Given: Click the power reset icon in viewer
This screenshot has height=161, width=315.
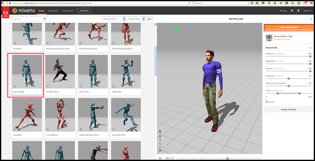Looking at the screenshot, I should click(x=160, y=147).
